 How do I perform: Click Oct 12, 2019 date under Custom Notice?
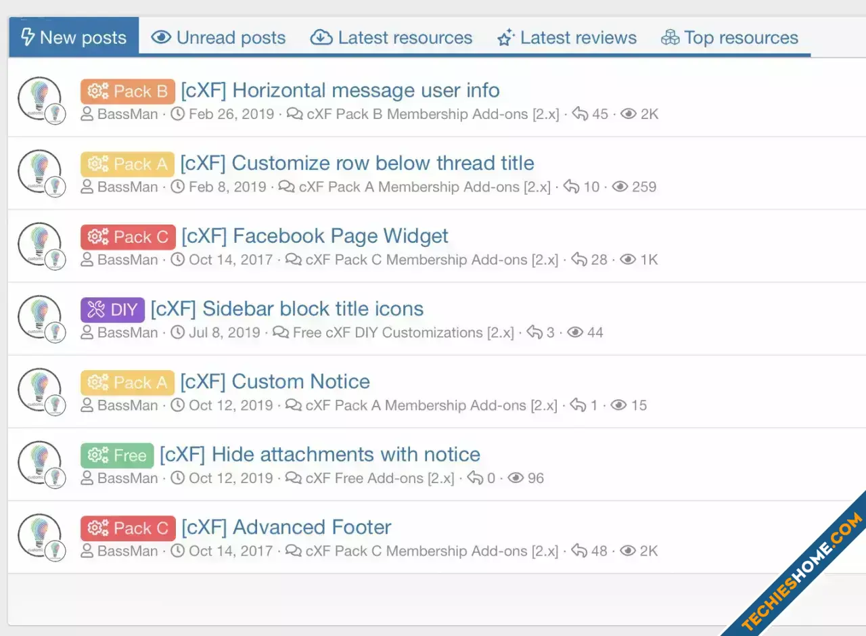click(231, 405)
